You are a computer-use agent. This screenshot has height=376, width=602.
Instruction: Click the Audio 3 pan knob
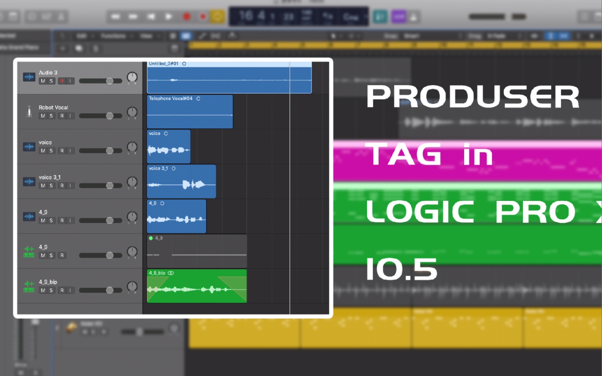(132, 77)
